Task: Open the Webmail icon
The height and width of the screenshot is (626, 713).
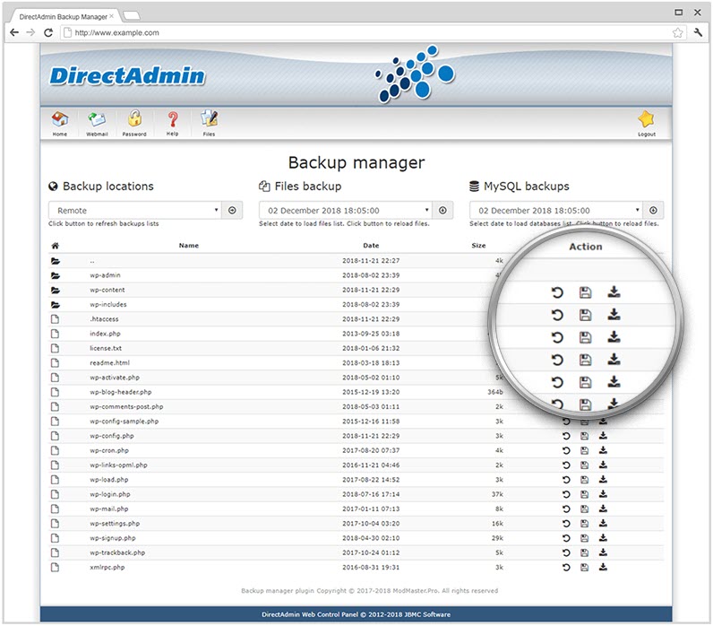Action: tap(97, 120)
